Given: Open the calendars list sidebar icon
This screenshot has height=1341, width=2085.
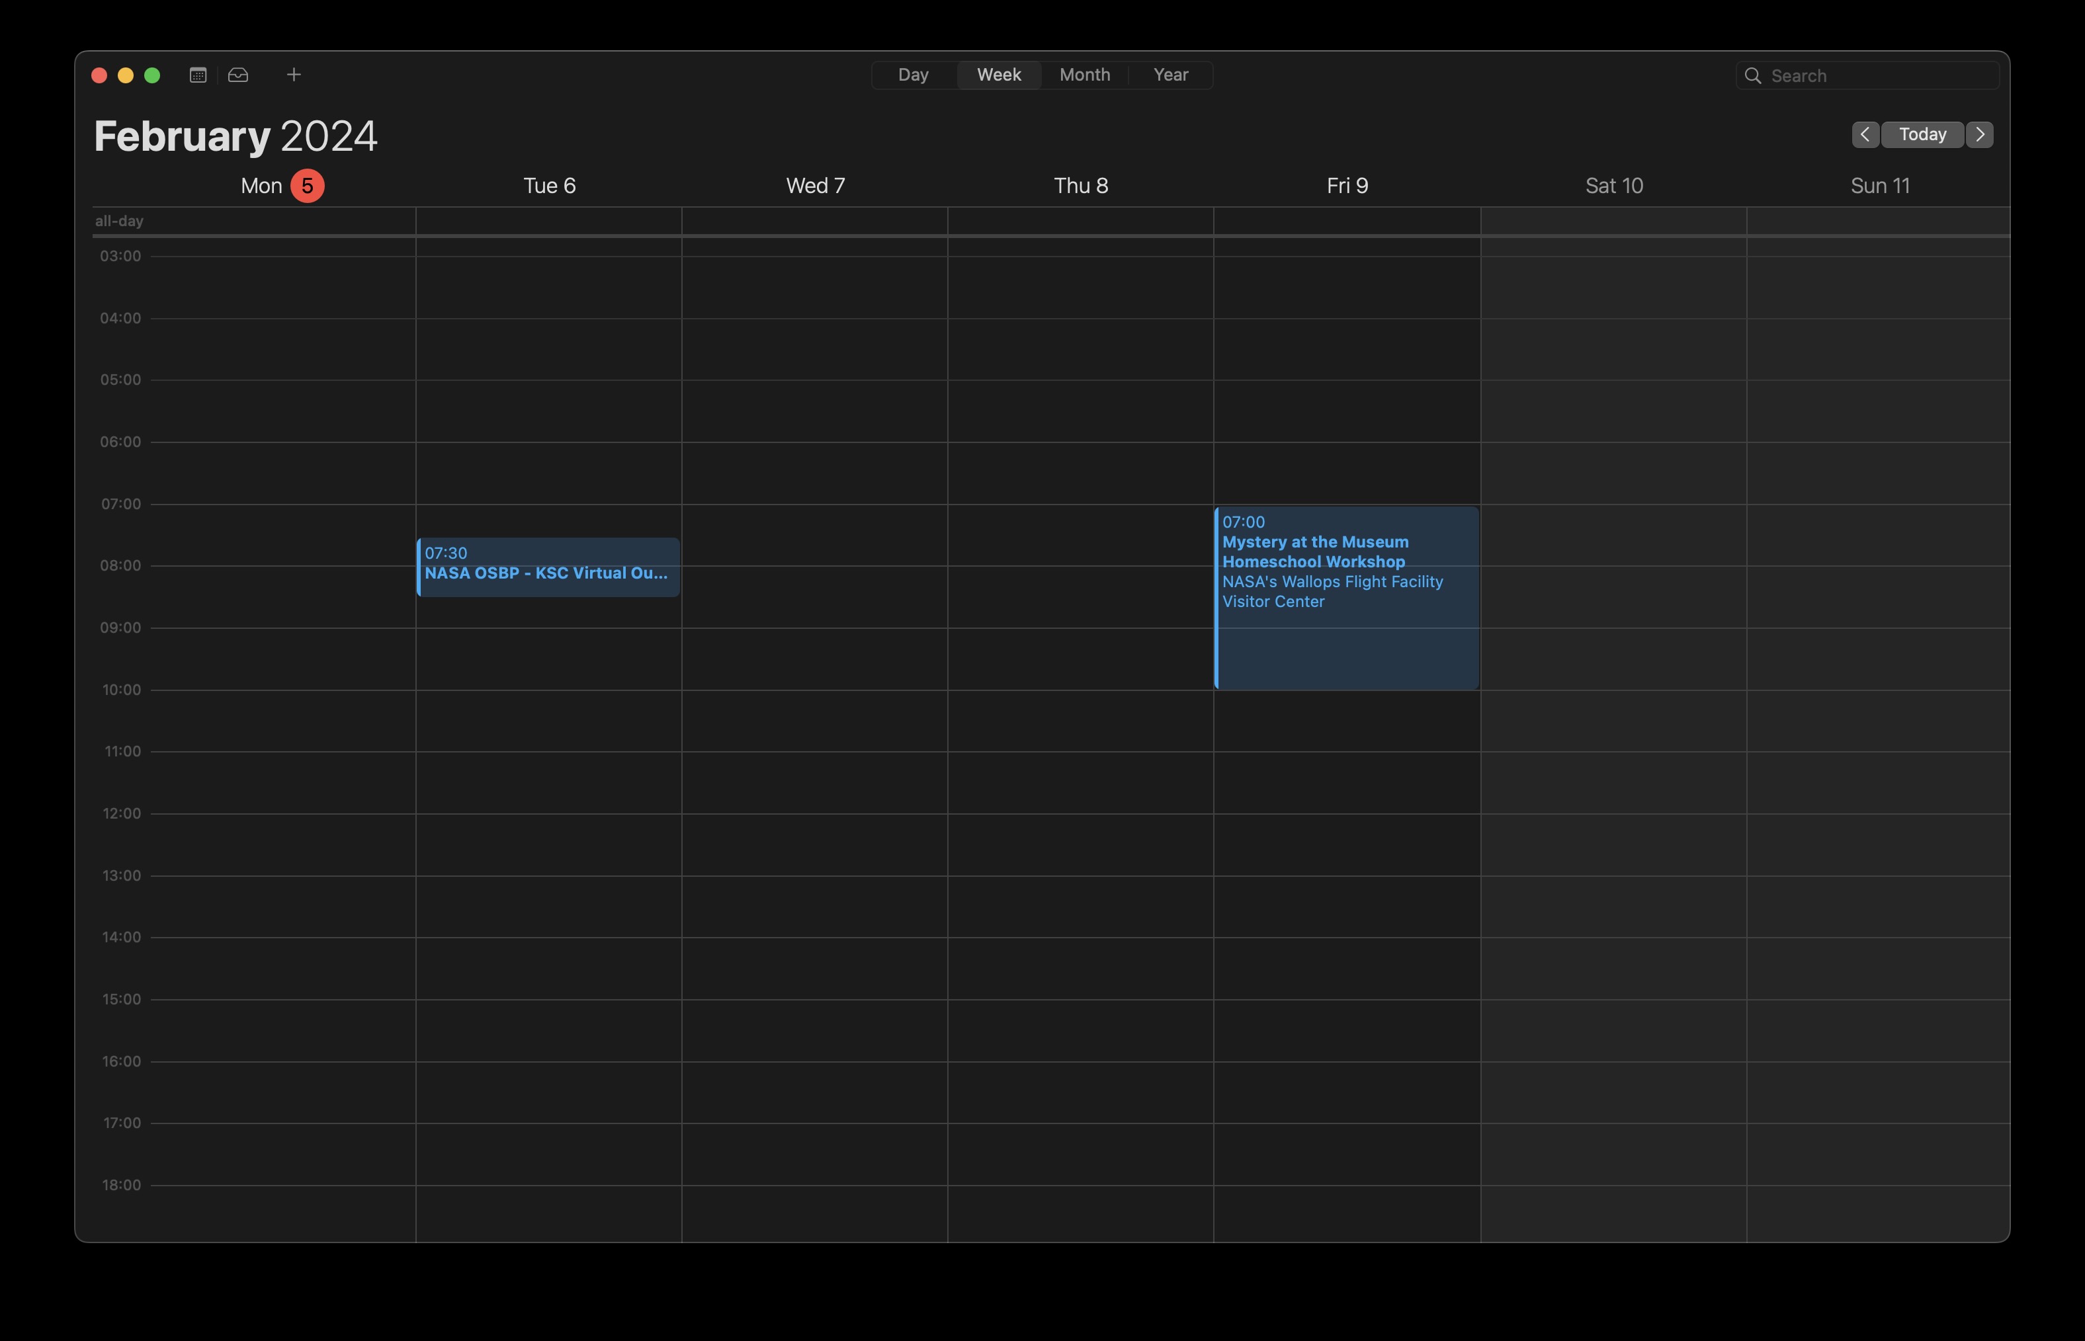Looking at the screenshot, I should click(x=198, y=75).
